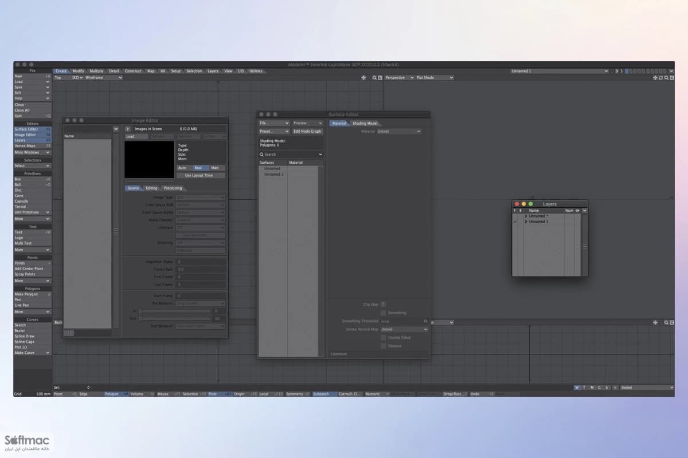Maximize the Top viewport with its header icon
This screenshot has width=688, height=458.
click(x=380, y=77)
